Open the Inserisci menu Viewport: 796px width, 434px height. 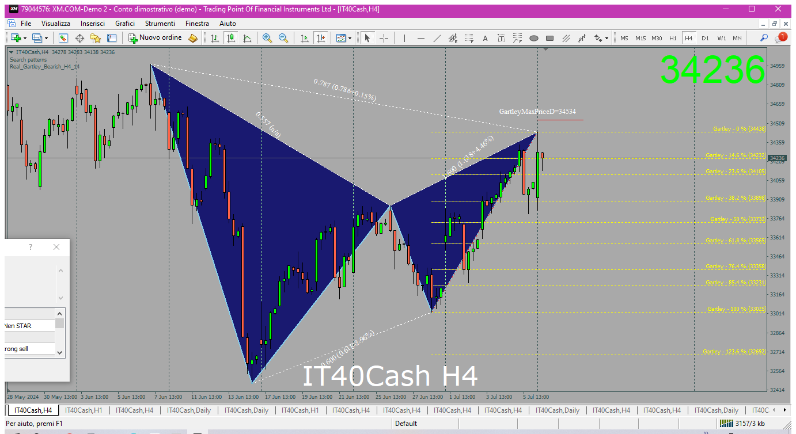tap(93, 24)
